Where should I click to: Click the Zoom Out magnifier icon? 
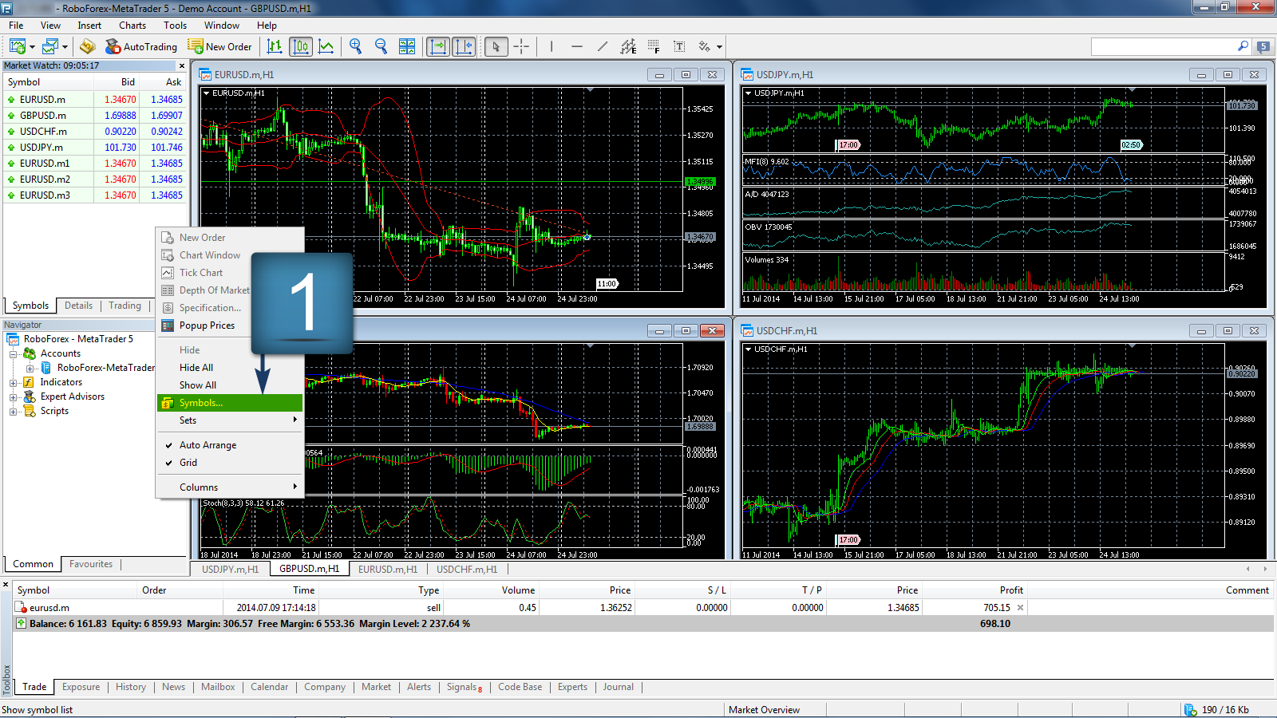(x=381, y=47)
